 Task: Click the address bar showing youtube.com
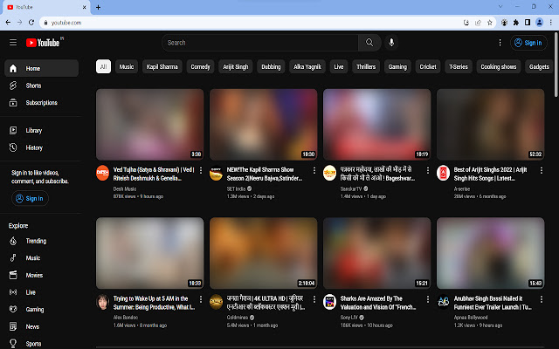(x=250, y=23)
